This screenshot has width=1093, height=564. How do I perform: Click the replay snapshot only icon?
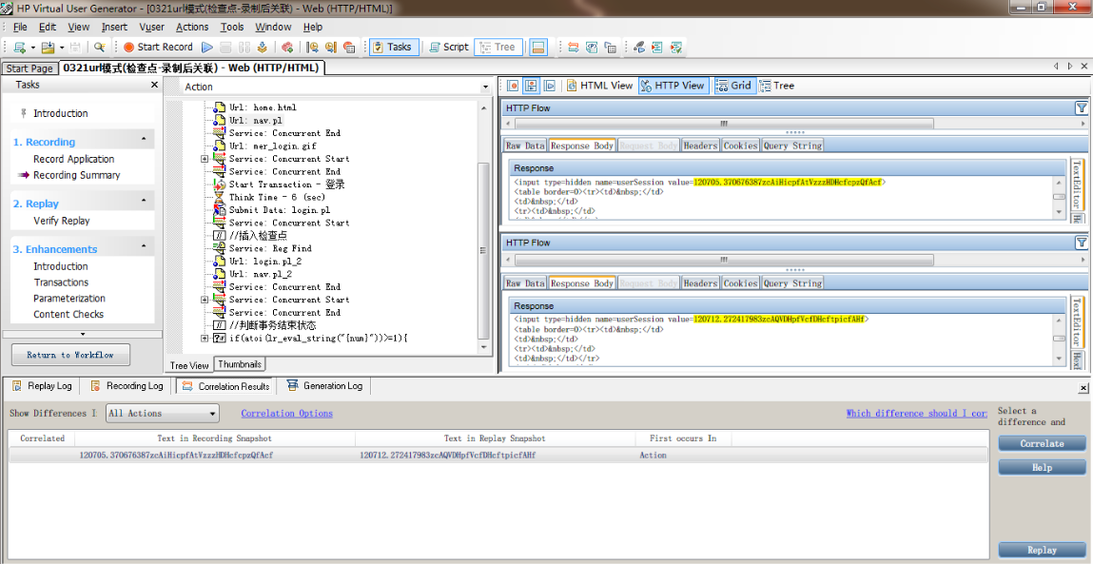tap(549, 86)
